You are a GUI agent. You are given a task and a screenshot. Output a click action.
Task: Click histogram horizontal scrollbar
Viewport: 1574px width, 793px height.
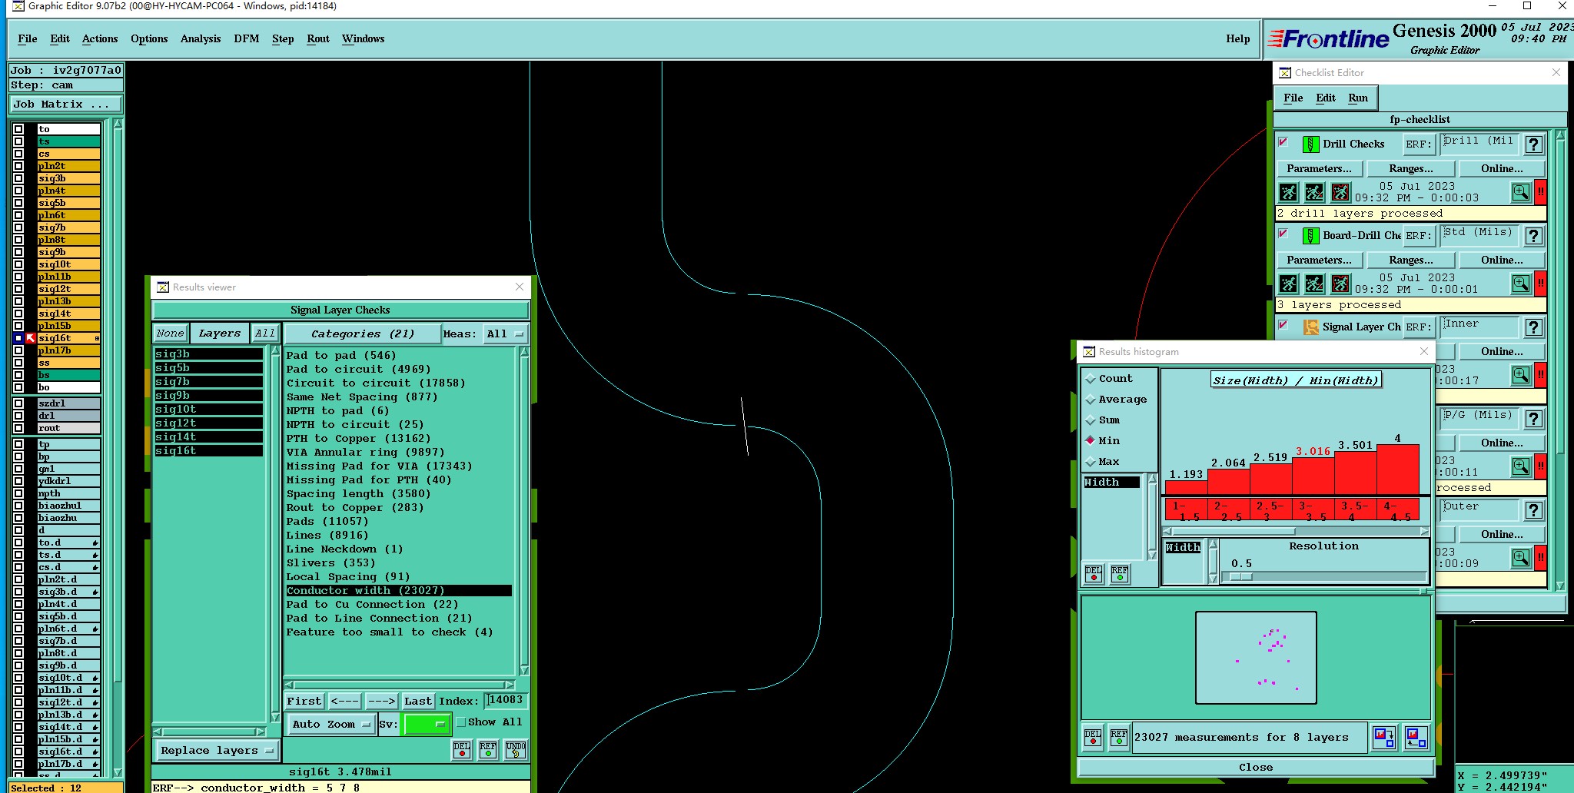(x=1297, y=531)
